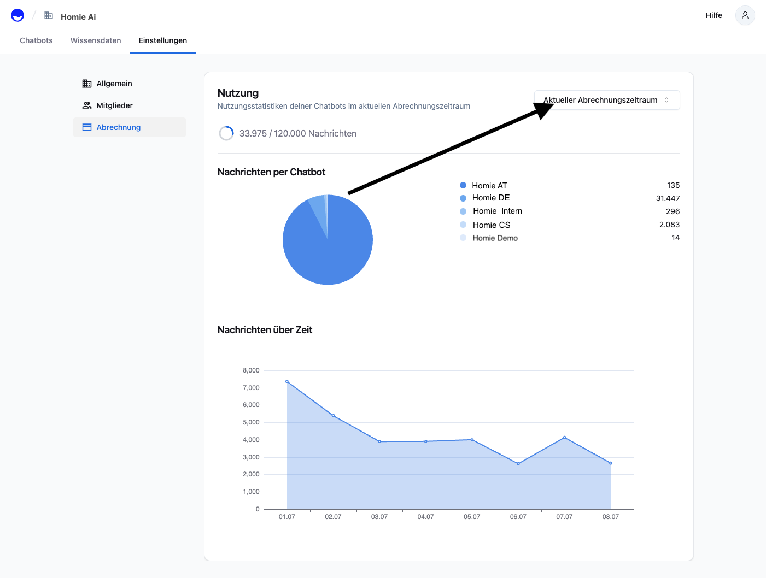Click the up-down chevron of billing period selector

point(666,100)
